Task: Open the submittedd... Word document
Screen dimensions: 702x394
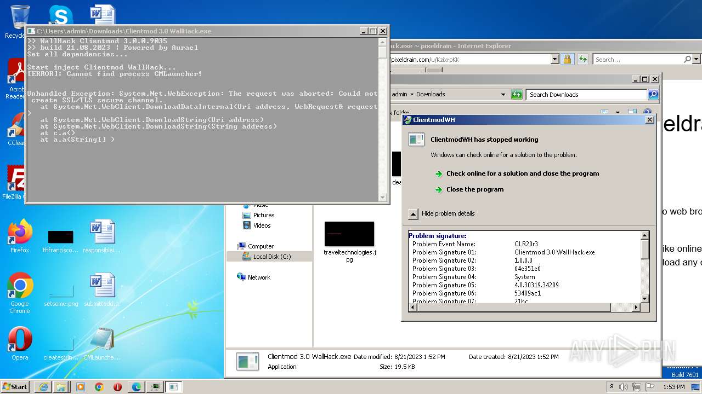Action: click(x=101, y=290)
